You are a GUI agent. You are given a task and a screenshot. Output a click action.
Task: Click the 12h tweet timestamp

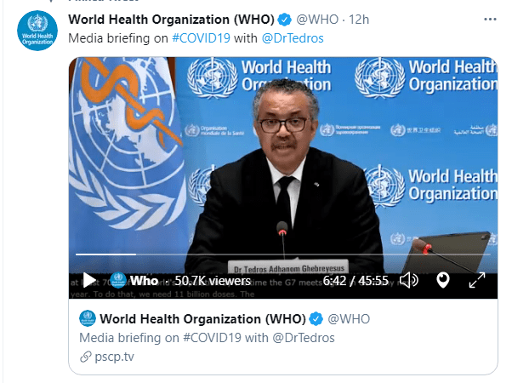359,20
